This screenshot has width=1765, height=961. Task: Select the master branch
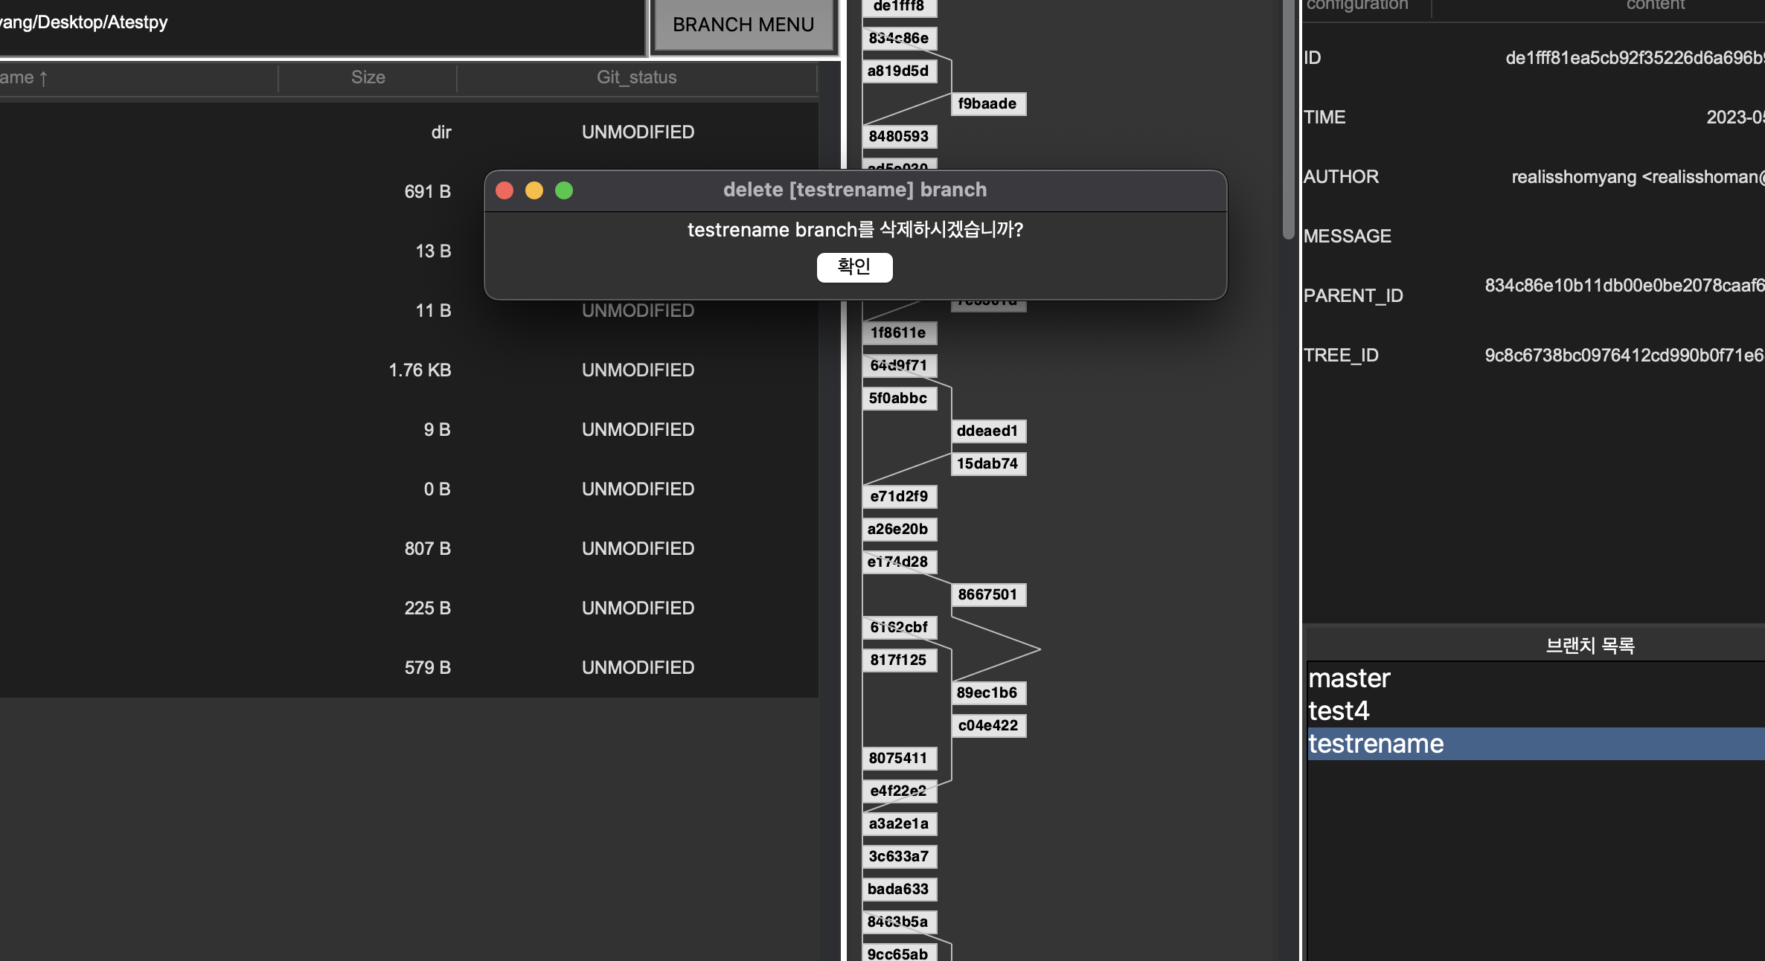point(1349,678)
